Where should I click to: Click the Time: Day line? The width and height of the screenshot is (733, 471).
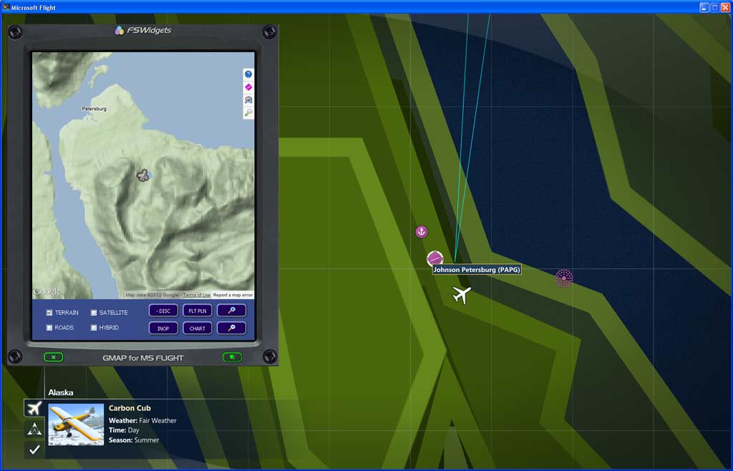pyautogui.click(x=124, y=430)
